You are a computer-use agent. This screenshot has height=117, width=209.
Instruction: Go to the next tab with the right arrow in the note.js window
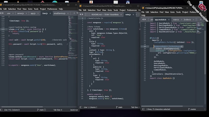pyautogui.click(x=82, y=14)
